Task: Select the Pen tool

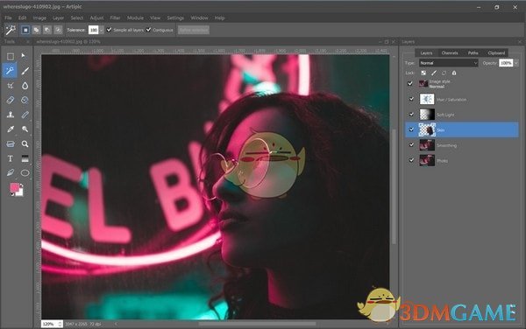Action: pyautogui.click(x=11, y=172)
